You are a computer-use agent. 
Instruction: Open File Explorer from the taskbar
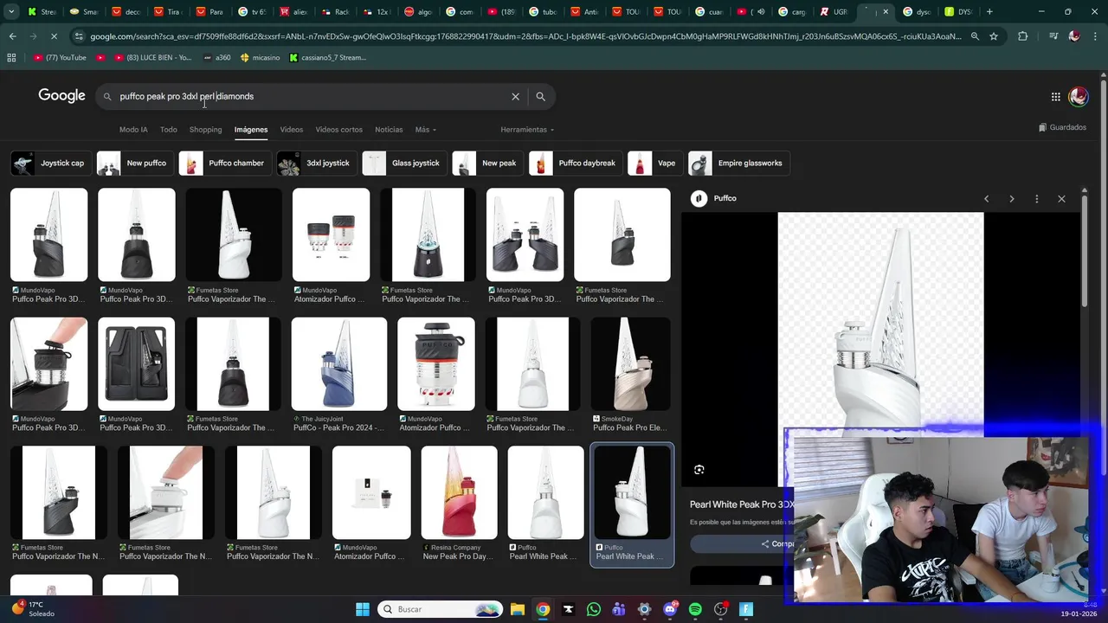point(517,609)
